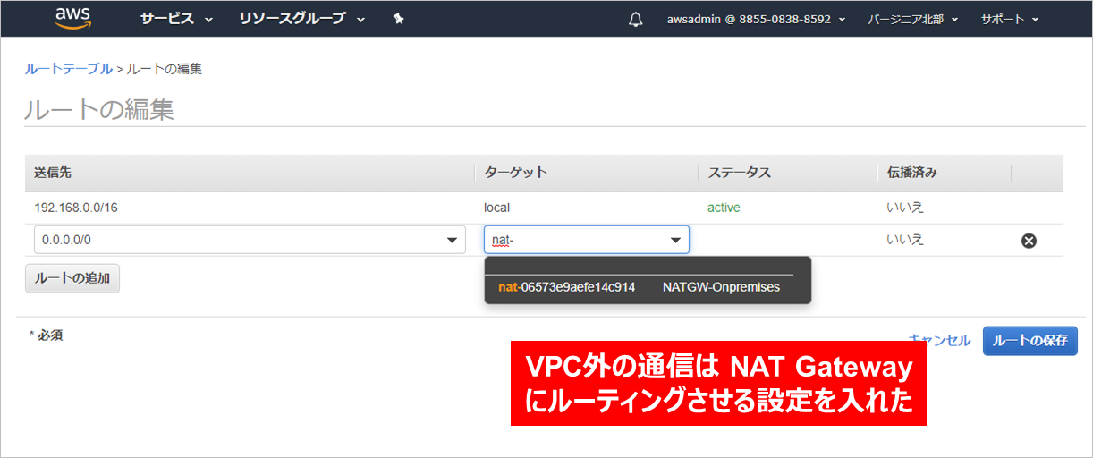The image size is (1093, 458).
Task: Remove the 0.0.0.0/0 route with X icon
Action: pyautogui.click(x=1029, y=240)
